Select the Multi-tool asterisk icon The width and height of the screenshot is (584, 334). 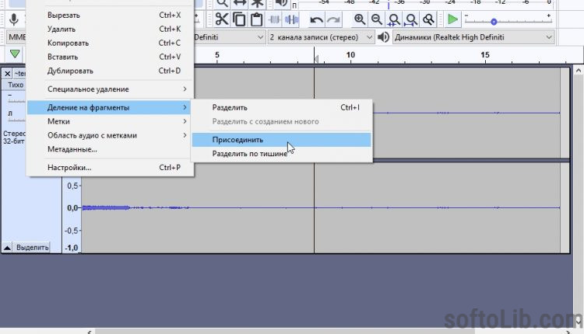(x=257, y=3)
